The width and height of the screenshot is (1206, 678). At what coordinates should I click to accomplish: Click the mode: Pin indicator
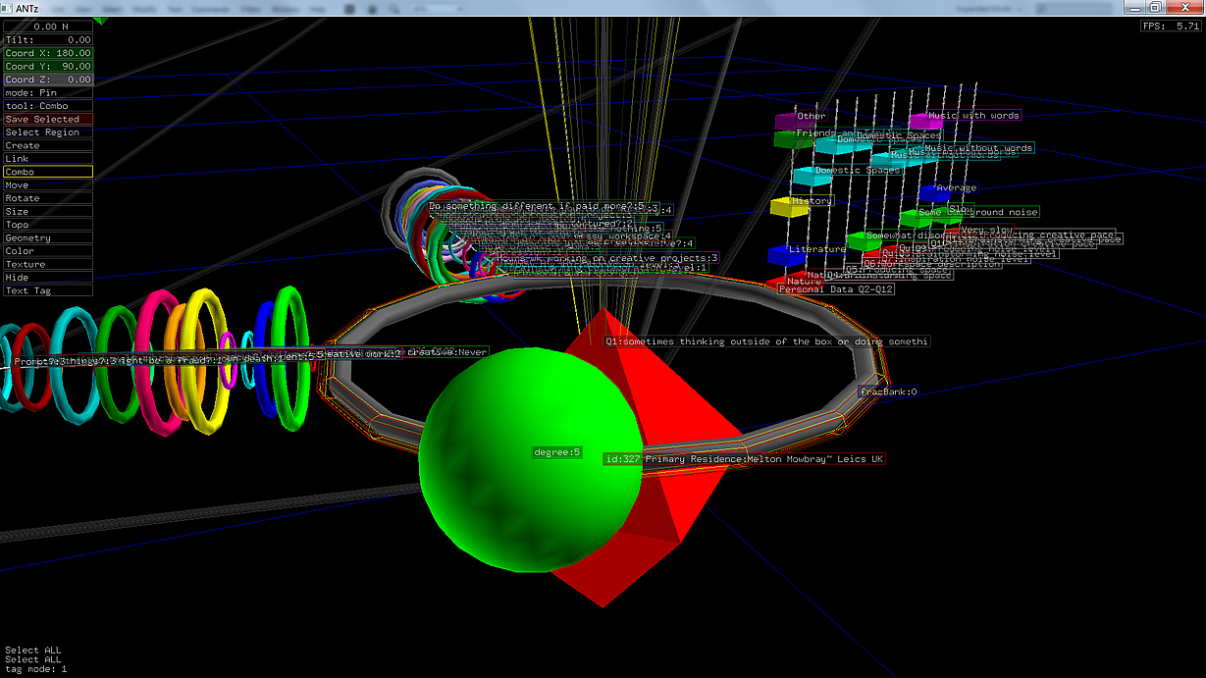pos(48,92)
